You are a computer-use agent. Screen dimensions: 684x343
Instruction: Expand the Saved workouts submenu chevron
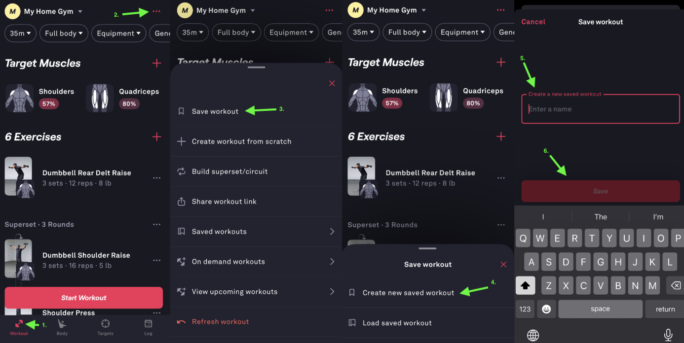tap(332, 232)
